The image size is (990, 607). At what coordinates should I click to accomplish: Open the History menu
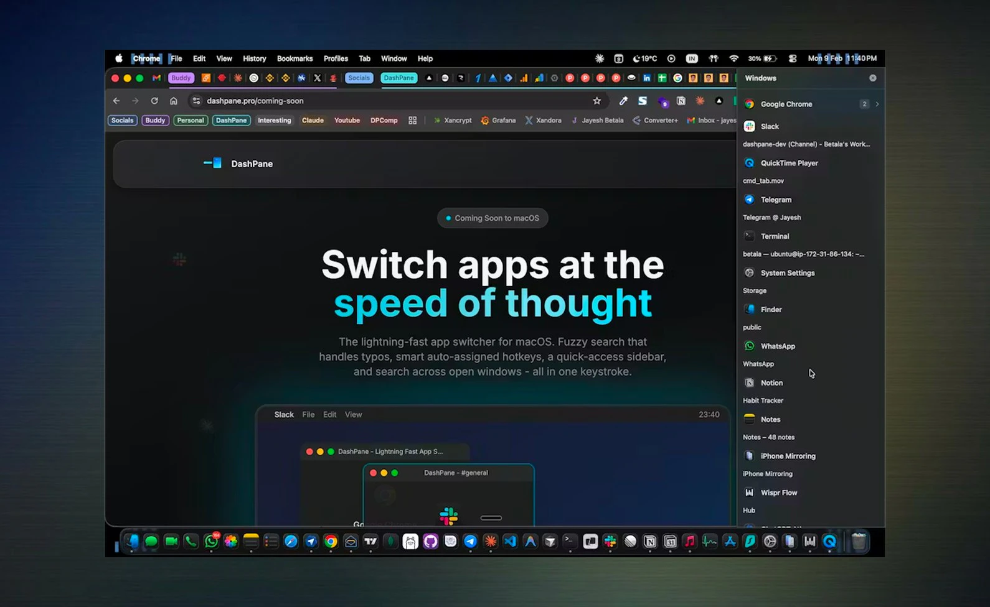click(255, 58)
